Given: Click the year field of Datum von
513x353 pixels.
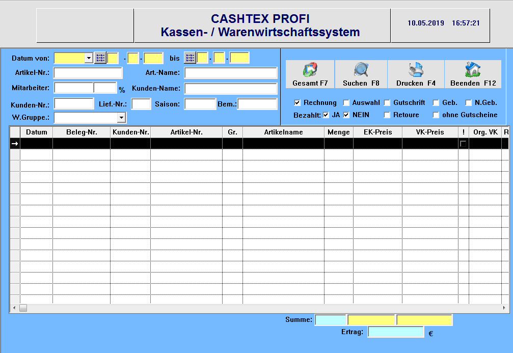Looking at the screenshot, I should (153, 58).
